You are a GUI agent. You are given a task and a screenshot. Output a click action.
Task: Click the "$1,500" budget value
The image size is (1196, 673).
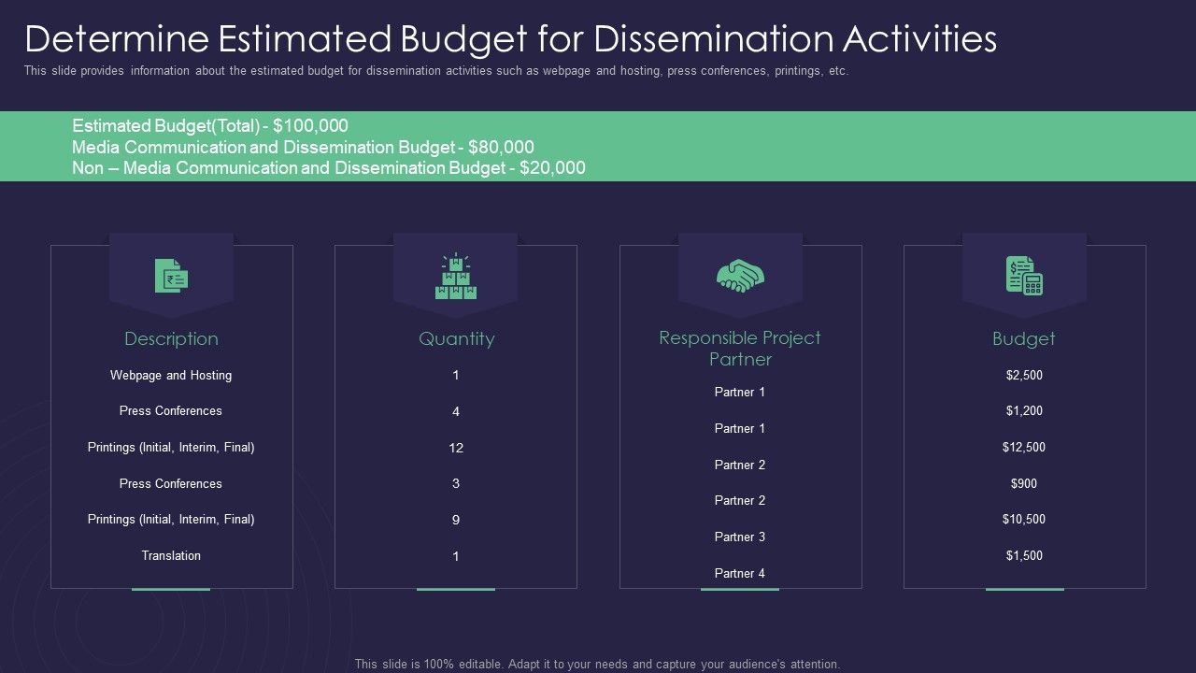click(1024, 555)
